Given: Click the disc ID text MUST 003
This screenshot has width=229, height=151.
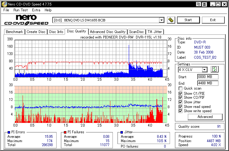Looking at the screenshot, I should click(x=202, y=47).
